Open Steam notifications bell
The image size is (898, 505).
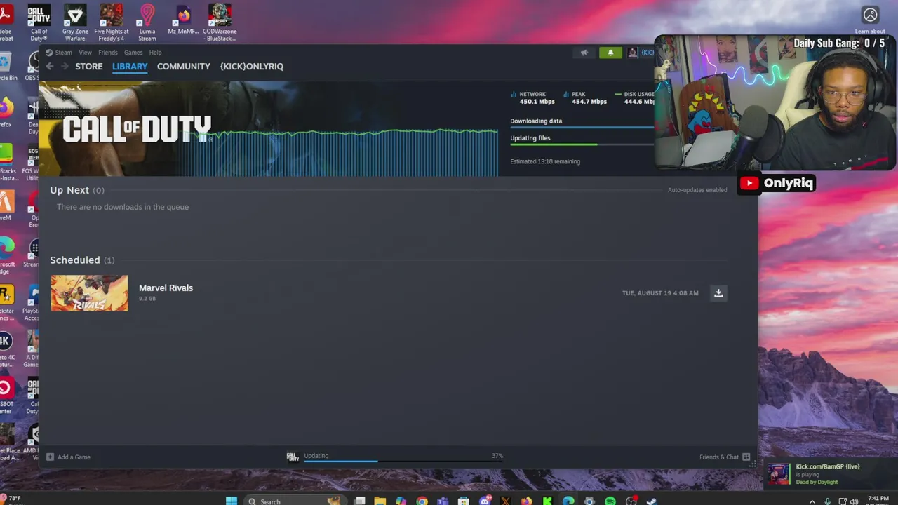point(610,53)
